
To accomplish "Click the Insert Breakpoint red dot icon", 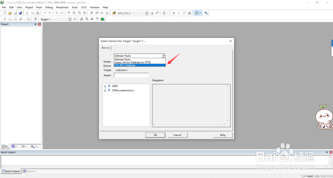I will click(x=173, y=13).
